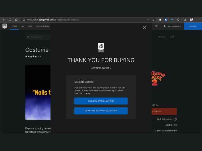Open the Majesco Entertainment publisher link
This screenshot has height=151, width=202.
(x=166, y=131)
